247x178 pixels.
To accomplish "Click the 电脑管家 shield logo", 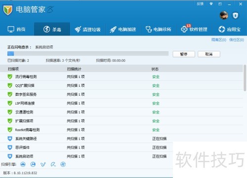I will tap(7, 10).
